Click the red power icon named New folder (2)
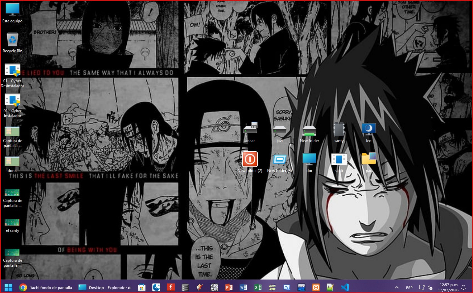The height and width of the screenshot is (293, 473). tap(250, 159)
